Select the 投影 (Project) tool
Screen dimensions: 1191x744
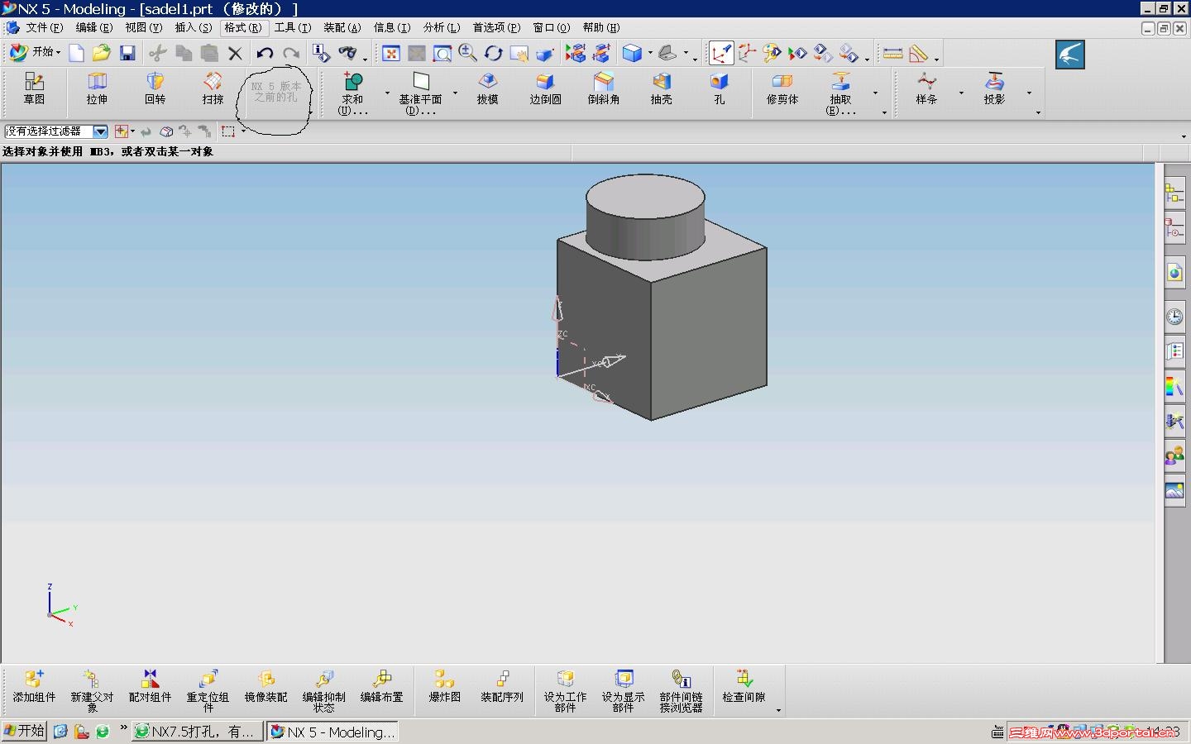pyautogui.click(x=994, y=89)
